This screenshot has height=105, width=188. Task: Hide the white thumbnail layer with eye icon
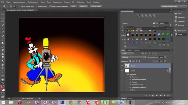(122, 71)
